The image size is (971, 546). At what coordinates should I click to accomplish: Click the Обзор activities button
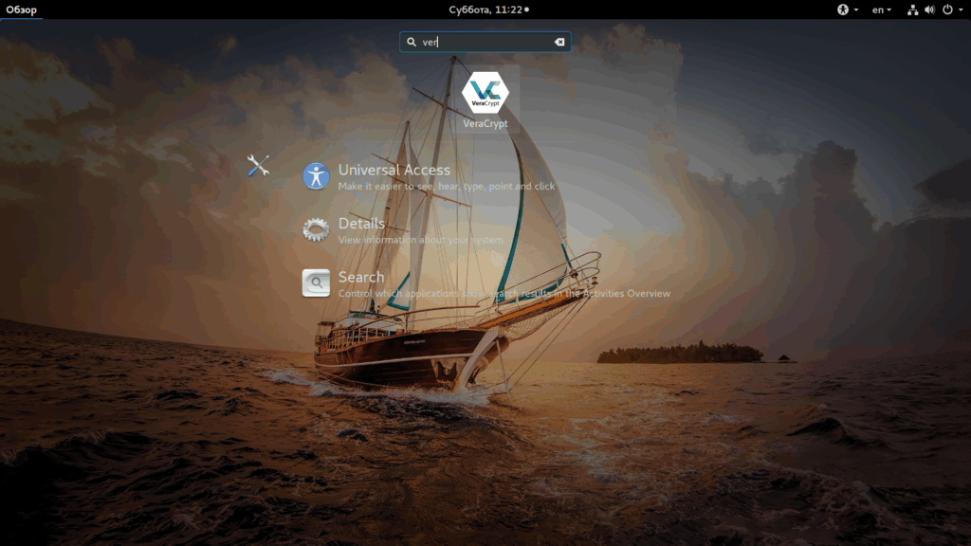coord(22,9)
